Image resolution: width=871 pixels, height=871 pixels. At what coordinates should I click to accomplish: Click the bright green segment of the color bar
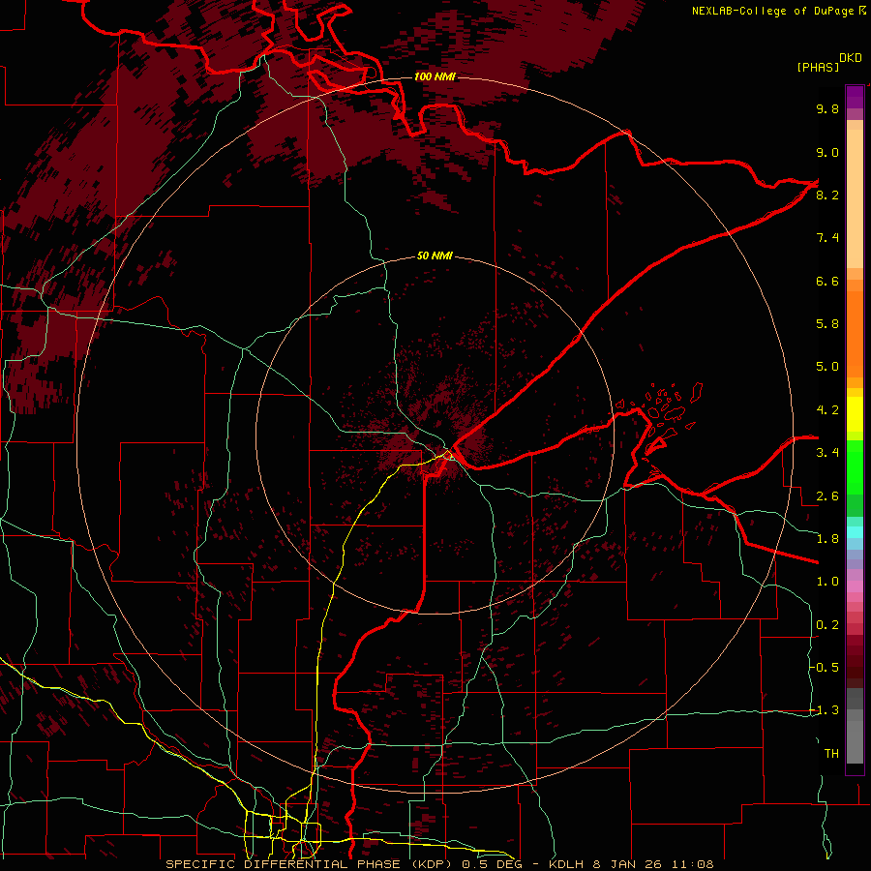pyautogui.click(x=855, y=466)
